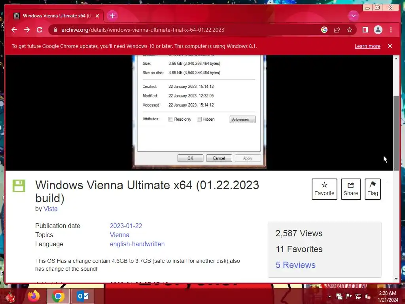This screenshot has height=304, width=405.
Task: Click the Google icon in address bar
Action: pyautogui.click(x=324, y=30)
